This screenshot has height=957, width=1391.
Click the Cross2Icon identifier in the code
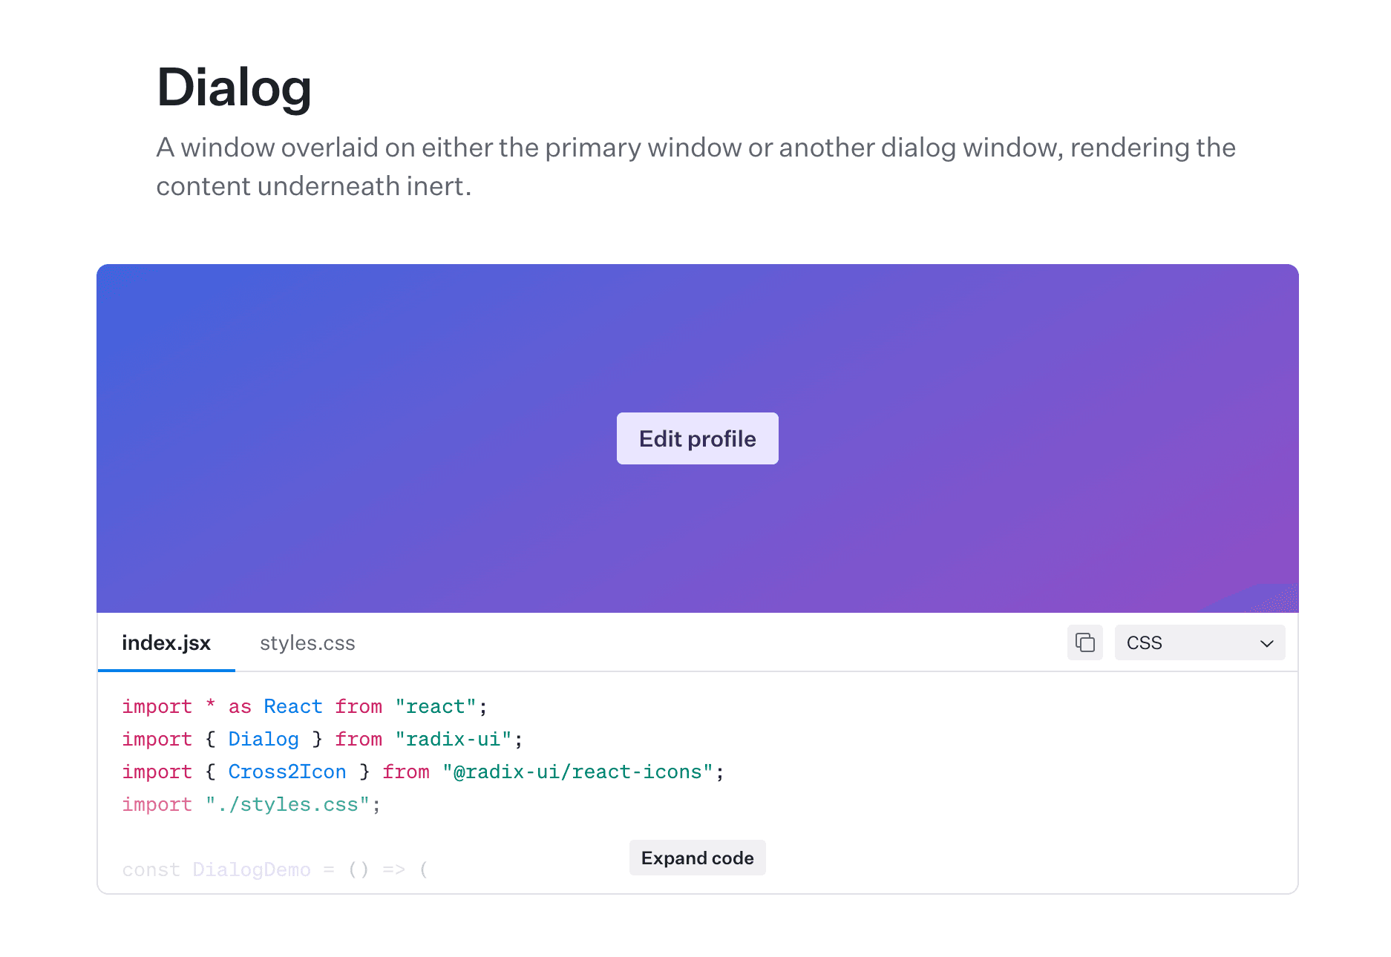click(x=287, y=772)
